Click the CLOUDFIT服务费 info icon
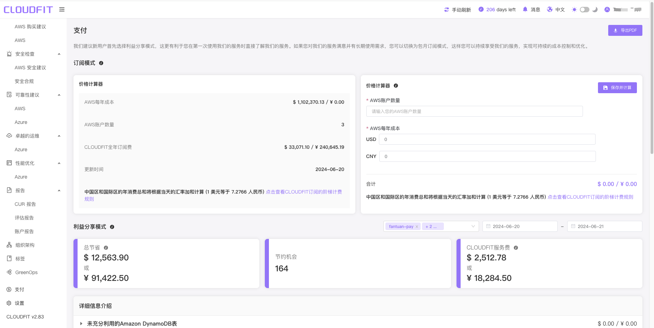654x328 pixels. [x=516, y=248]
